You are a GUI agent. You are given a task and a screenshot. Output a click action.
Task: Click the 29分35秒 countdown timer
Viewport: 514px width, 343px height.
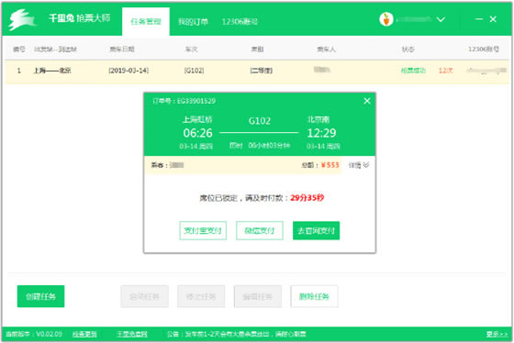307,197
